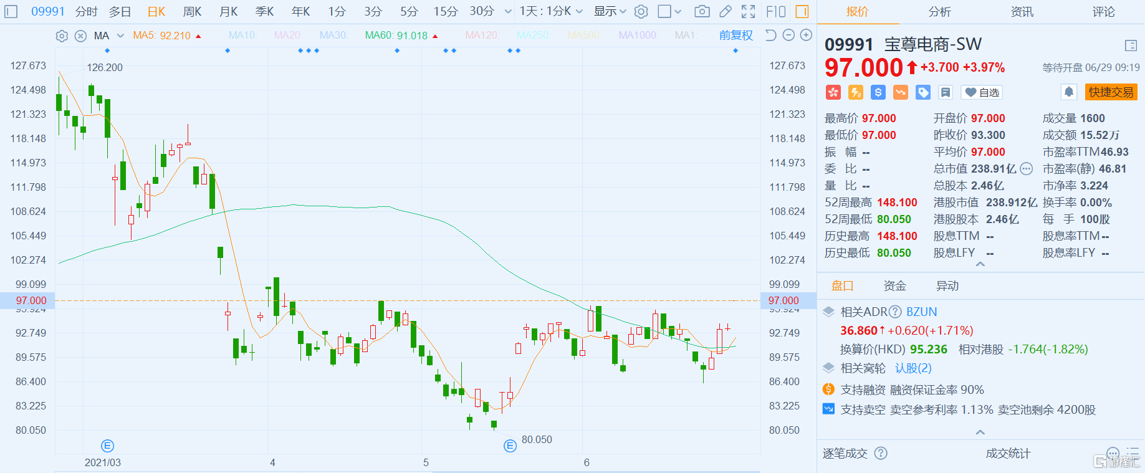Open MA indicator settings gear
Screen dimensions: 1145x473
coord(62,36)
